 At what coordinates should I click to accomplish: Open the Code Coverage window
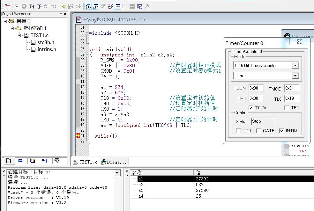pos(103,6)
